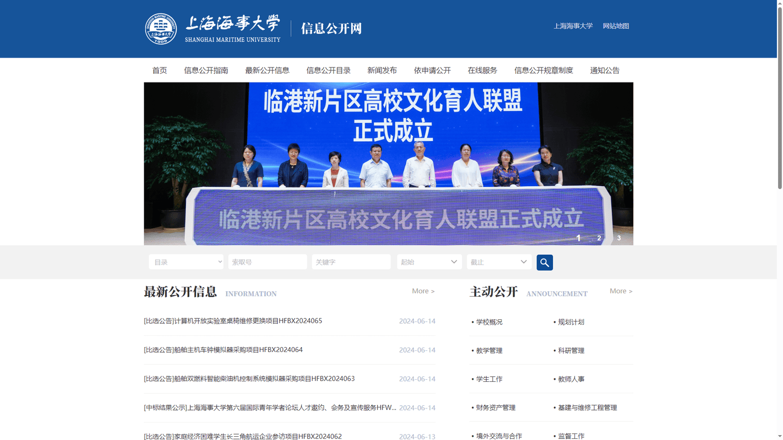This screenshot has width=783, height=440.
Task: Open 新闻发布 menu item
Action: tap(382, 71)
